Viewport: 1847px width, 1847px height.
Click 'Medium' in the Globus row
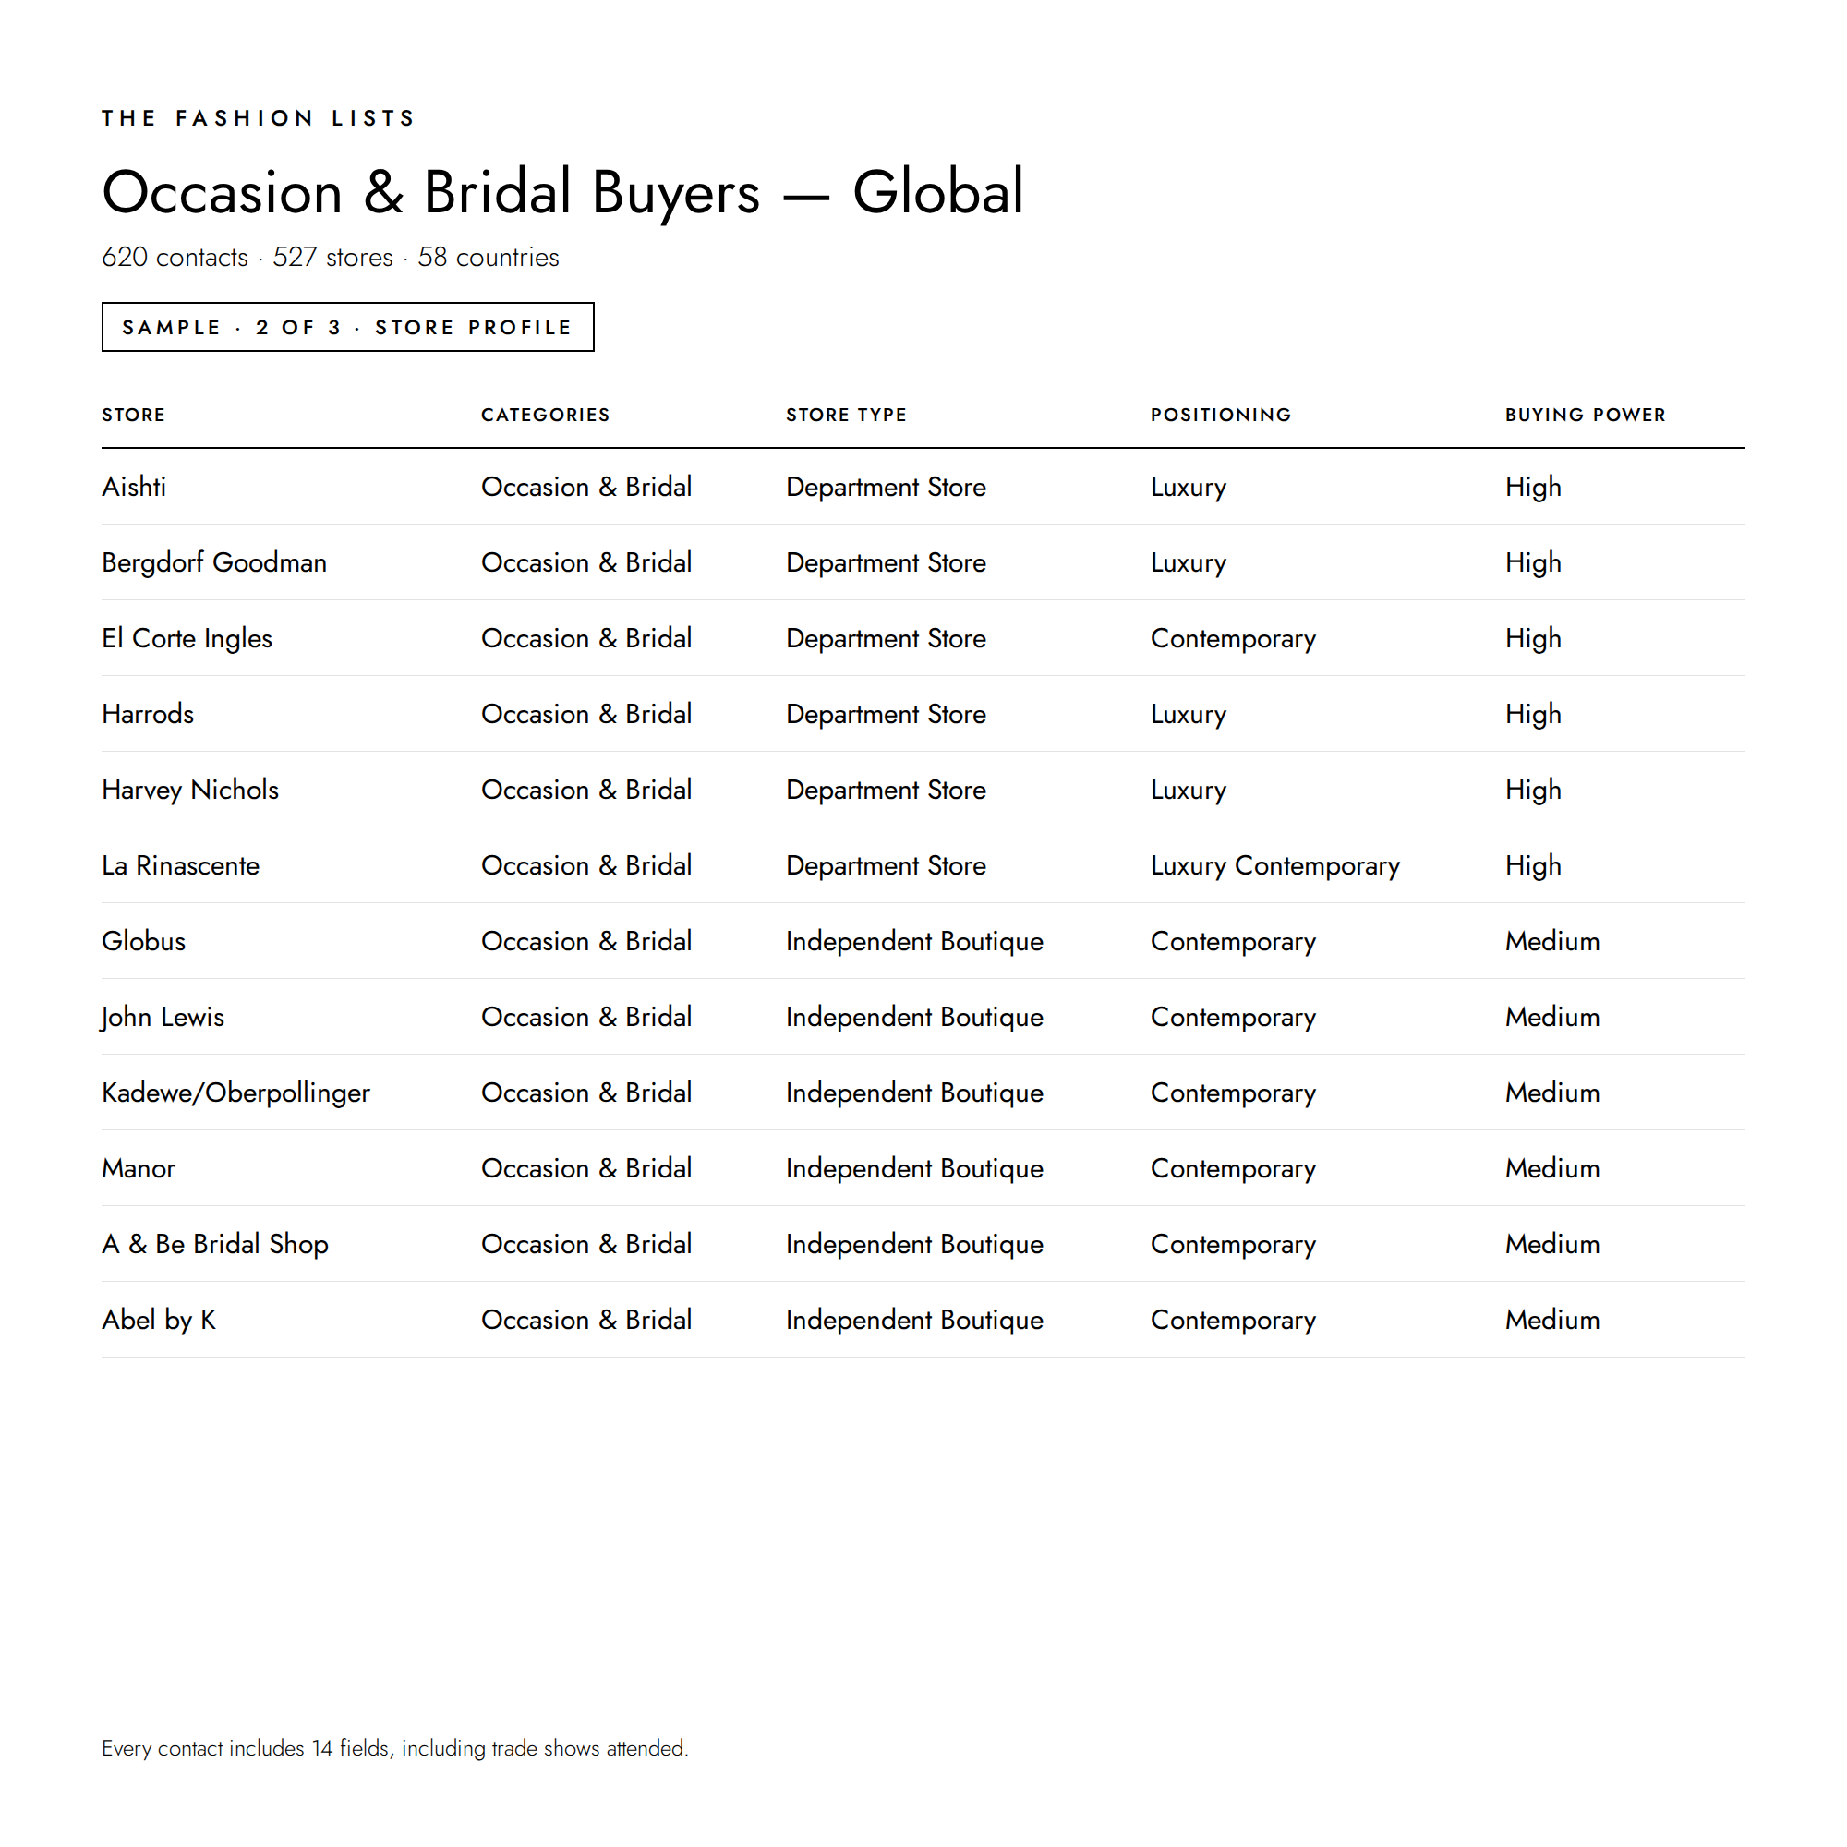[x=1552, y=941]
